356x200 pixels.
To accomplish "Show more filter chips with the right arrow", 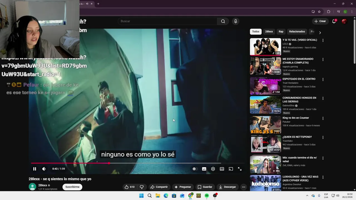I will [320, 32].
